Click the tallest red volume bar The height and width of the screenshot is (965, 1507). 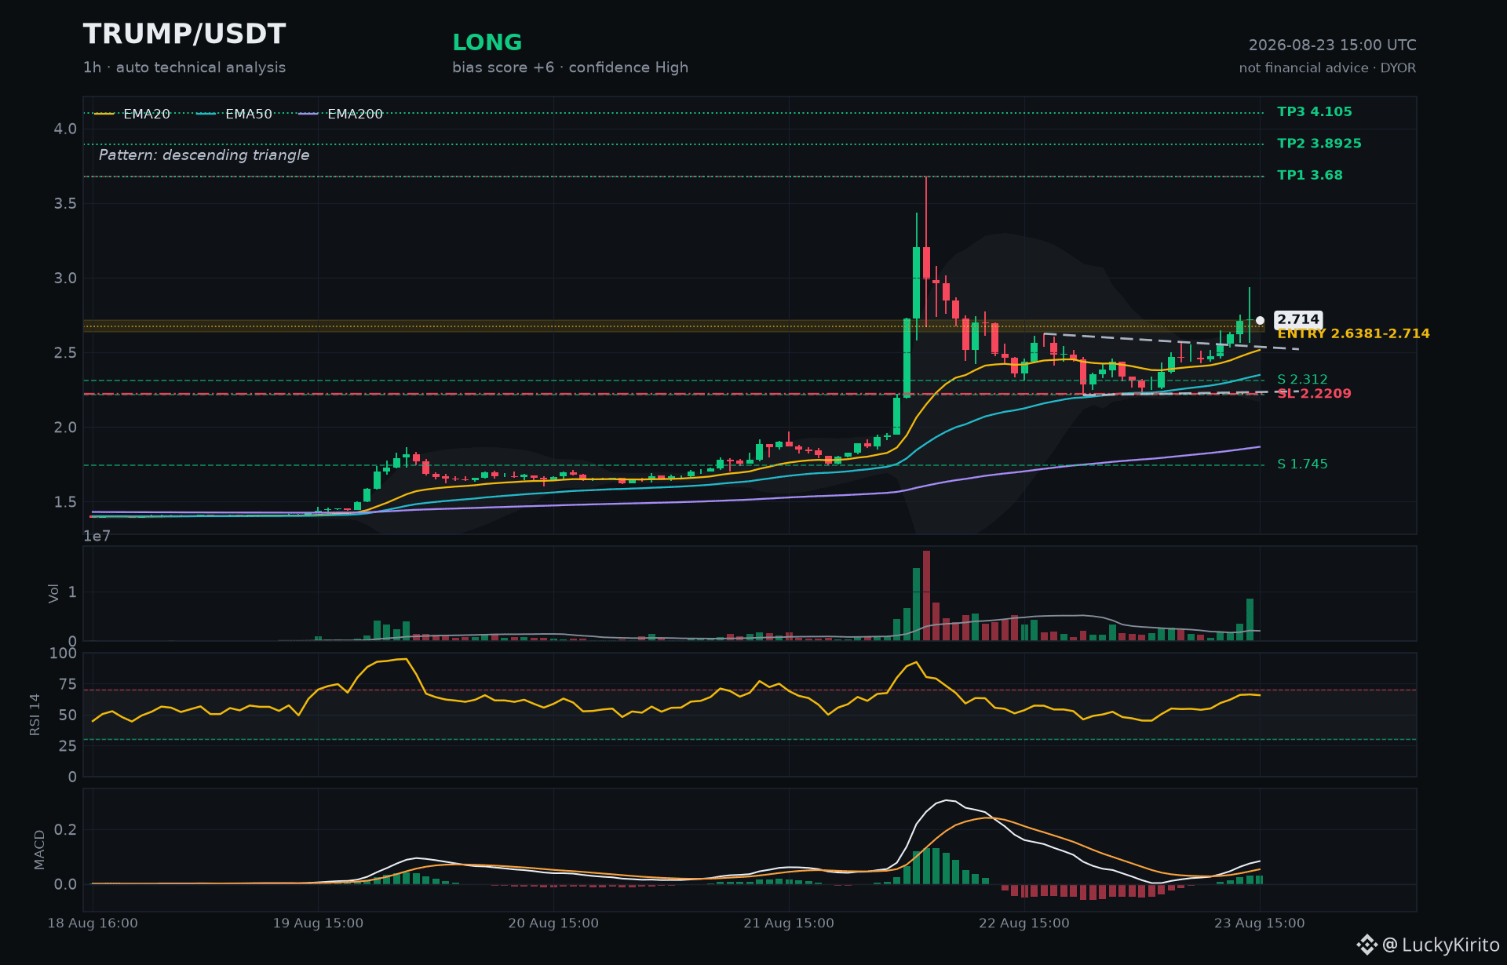pos(926,595)
